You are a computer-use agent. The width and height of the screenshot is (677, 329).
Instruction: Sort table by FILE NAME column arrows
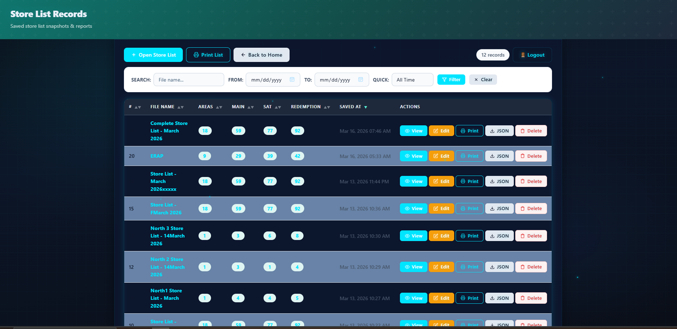pyautogui.click(x=180, y=107)
